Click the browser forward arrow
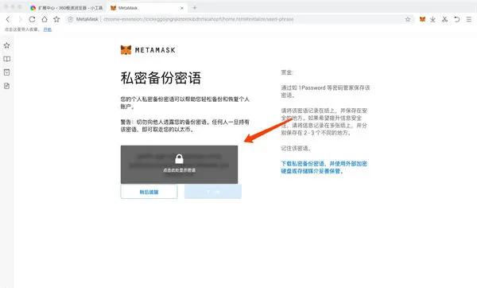 click(20, 19)
